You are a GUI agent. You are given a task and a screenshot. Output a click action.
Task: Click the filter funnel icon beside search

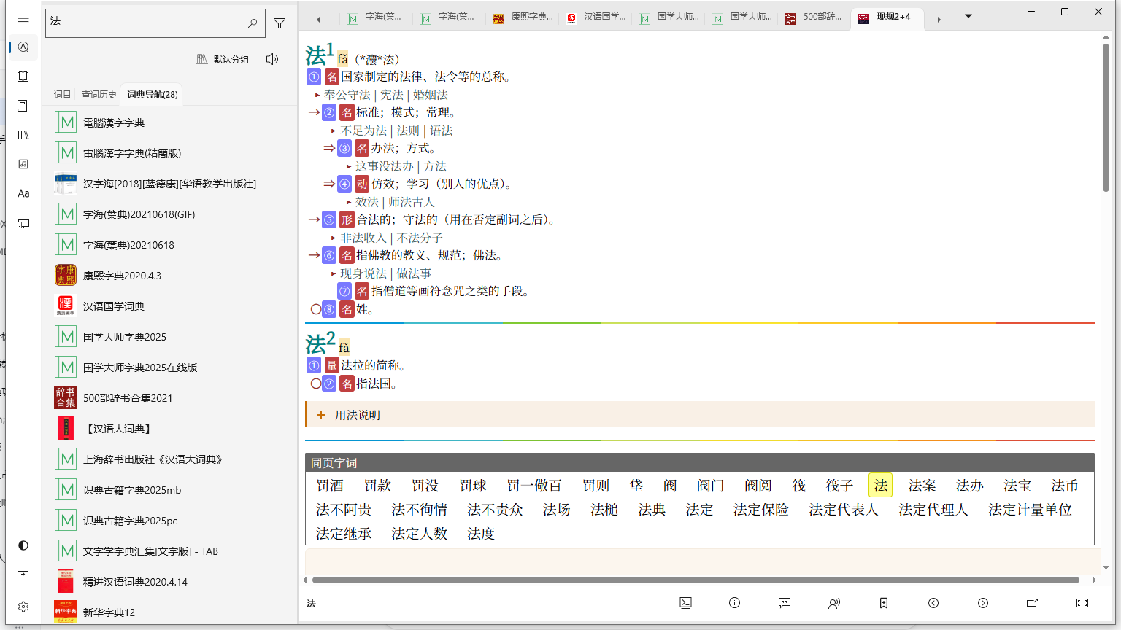click(280, 23)
